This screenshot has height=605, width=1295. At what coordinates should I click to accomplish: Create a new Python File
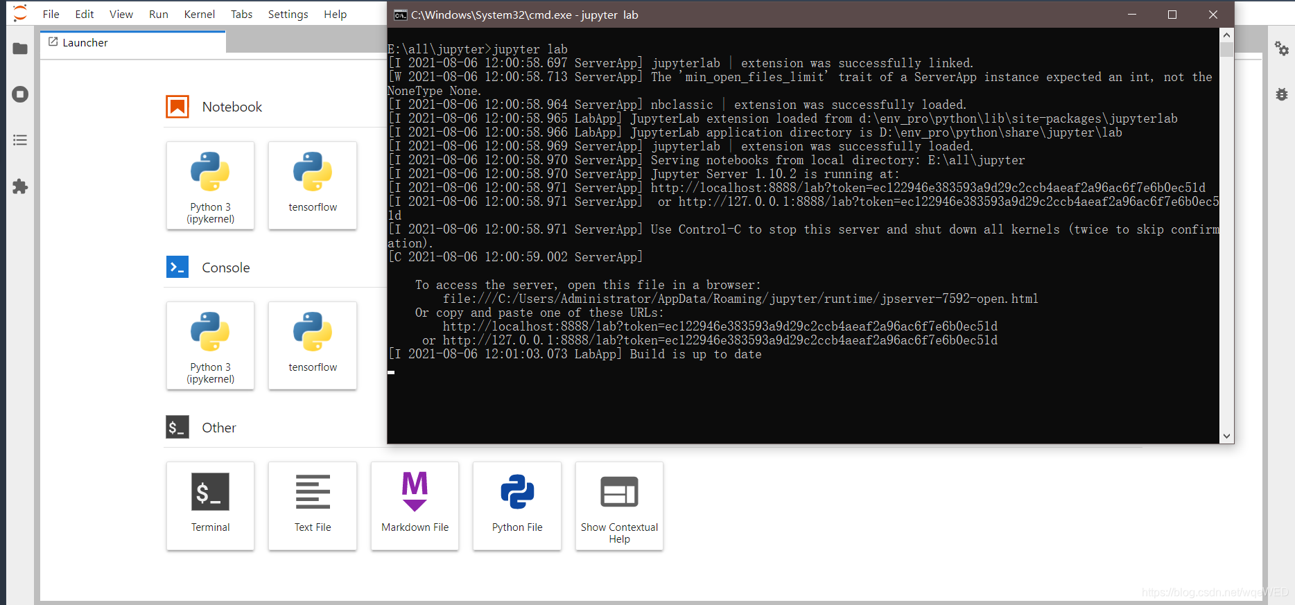(517, 506)
